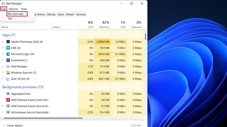227x127 pixels.
Task: Click the Task Manager row icon
Action: pos(8,66)
